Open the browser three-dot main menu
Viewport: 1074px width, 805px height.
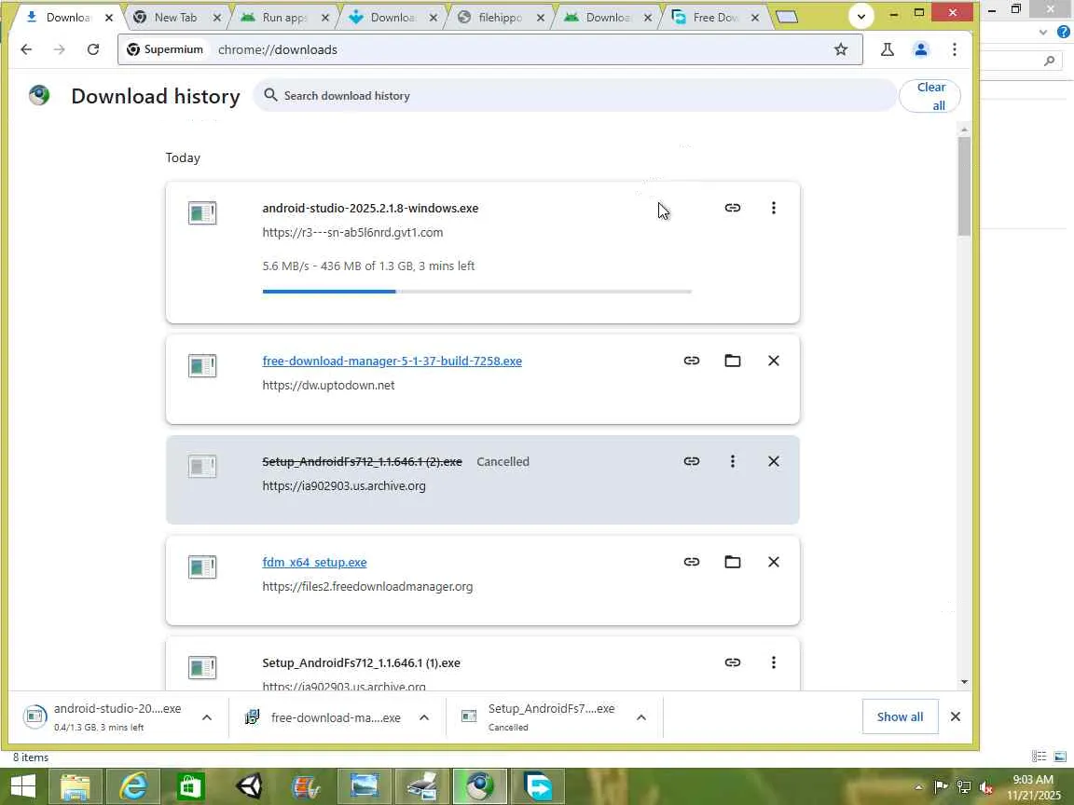pyautogui.click(x=954, y=49)
